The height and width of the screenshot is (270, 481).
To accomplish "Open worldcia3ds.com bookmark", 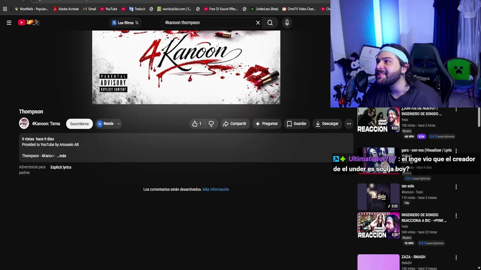I will click(x=174, y=9).
